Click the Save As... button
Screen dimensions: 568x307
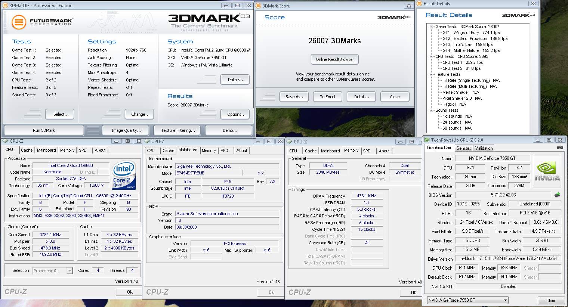295,97
